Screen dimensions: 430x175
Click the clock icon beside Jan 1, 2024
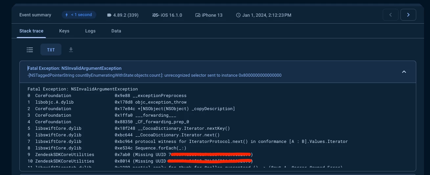(238, 15)
